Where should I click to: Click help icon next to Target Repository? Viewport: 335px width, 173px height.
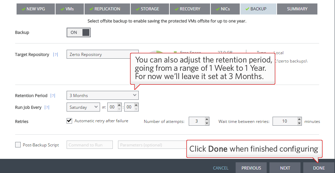coord(56,55)
